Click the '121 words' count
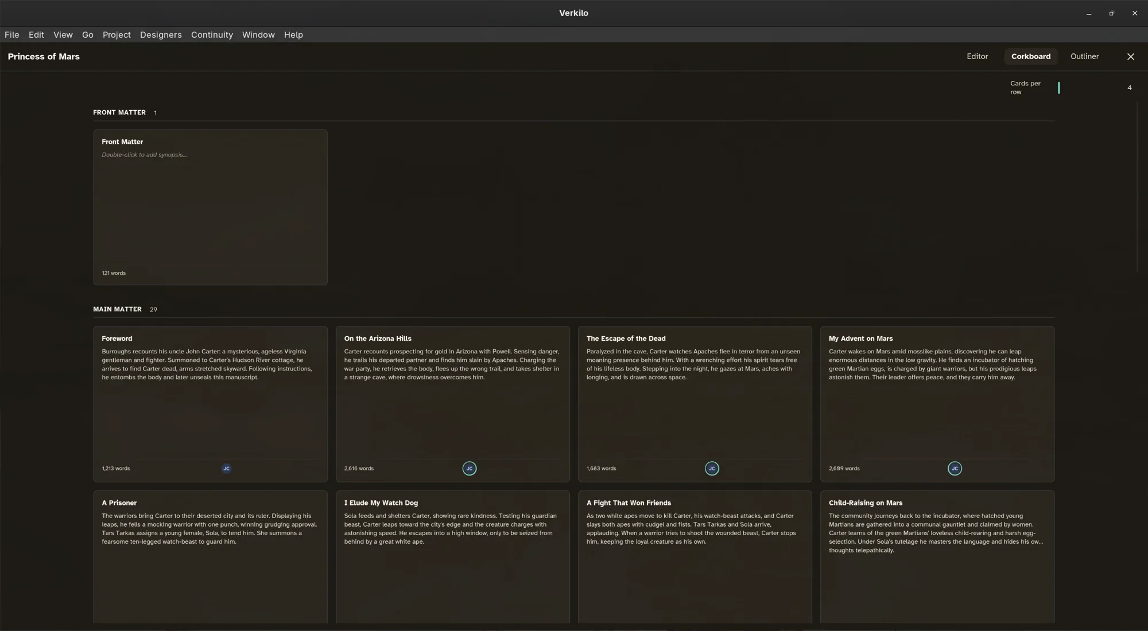Screen dimensions: 1148x631 point(114,273)
